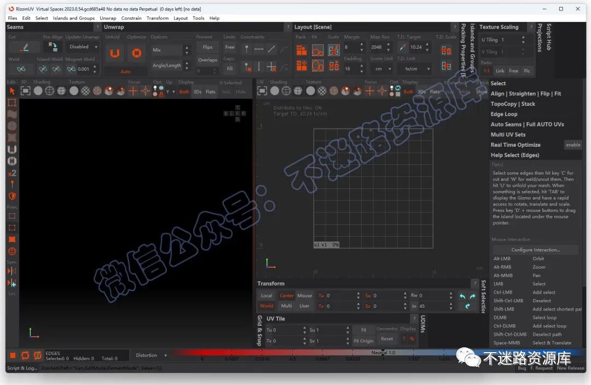Expand the TopoCopy | Stack section
Screen dimensions: 591x385
point(513,104)
